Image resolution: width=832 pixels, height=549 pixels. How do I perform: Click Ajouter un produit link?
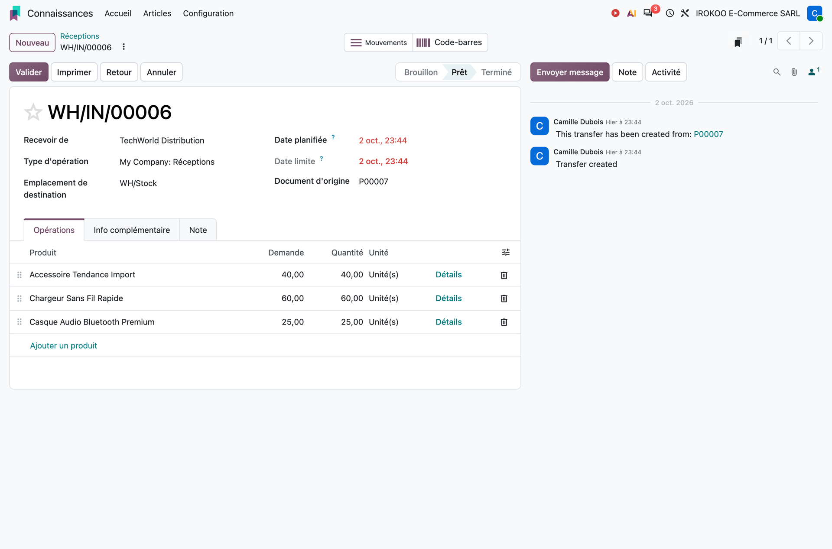pyautogui.click(x=64, y=346)
